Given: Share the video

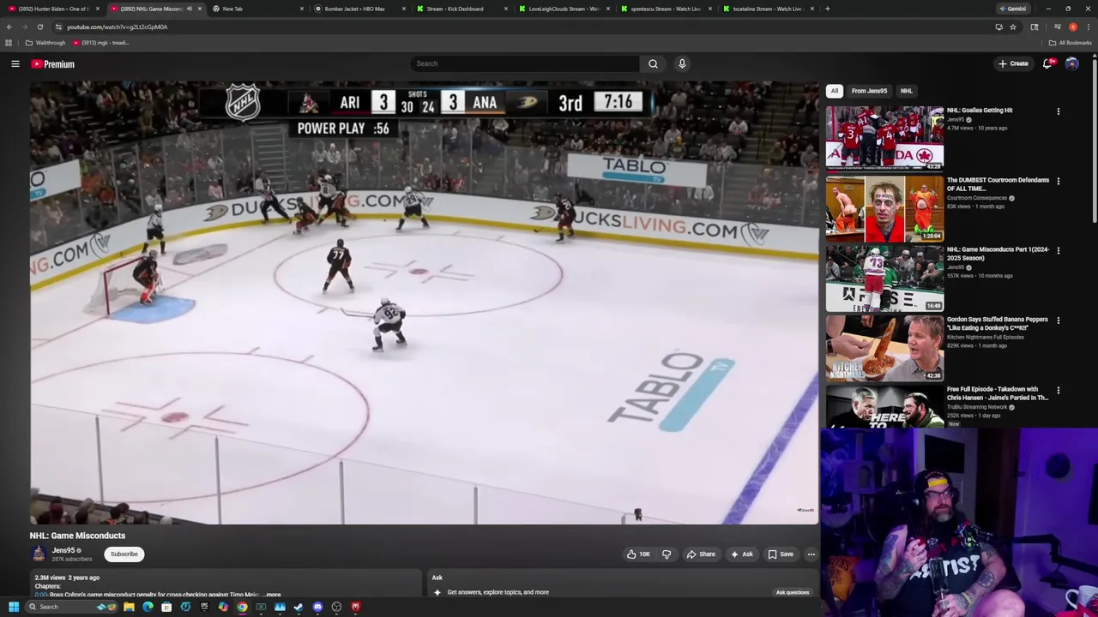Looking at the screenshot, I should [x=700, y=554].
